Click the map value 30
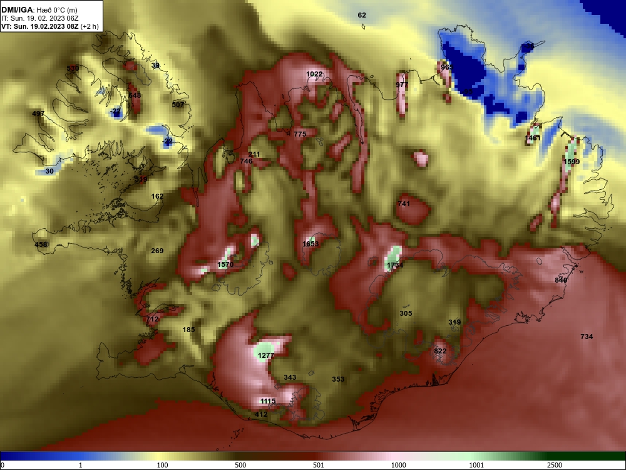The width and height of the screenshot is (626, 470). point(49,171)
